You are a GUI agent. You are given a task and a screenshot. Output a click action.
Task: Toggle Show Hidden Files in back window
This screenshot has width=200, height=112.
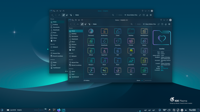[131, 15]
